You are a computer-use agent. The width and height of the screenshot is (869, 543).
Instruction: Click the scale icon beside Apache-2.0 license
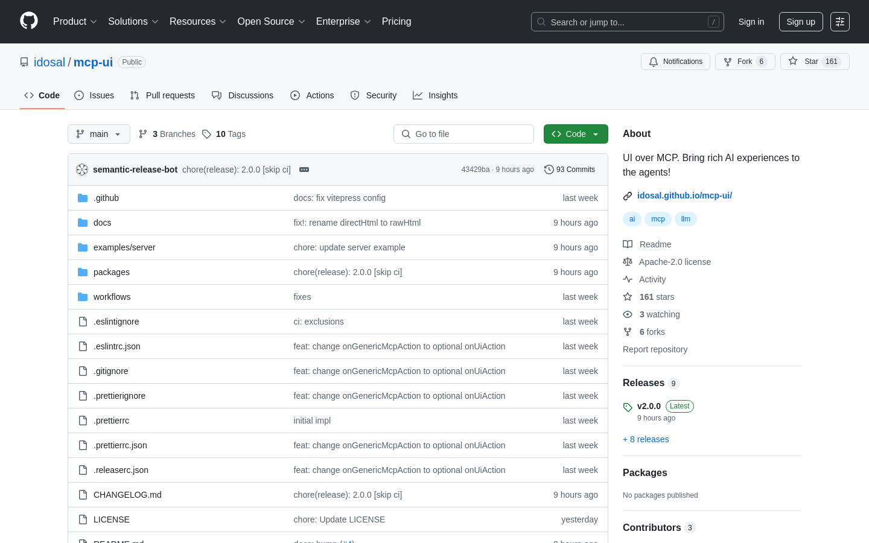(x=628, y=262)
